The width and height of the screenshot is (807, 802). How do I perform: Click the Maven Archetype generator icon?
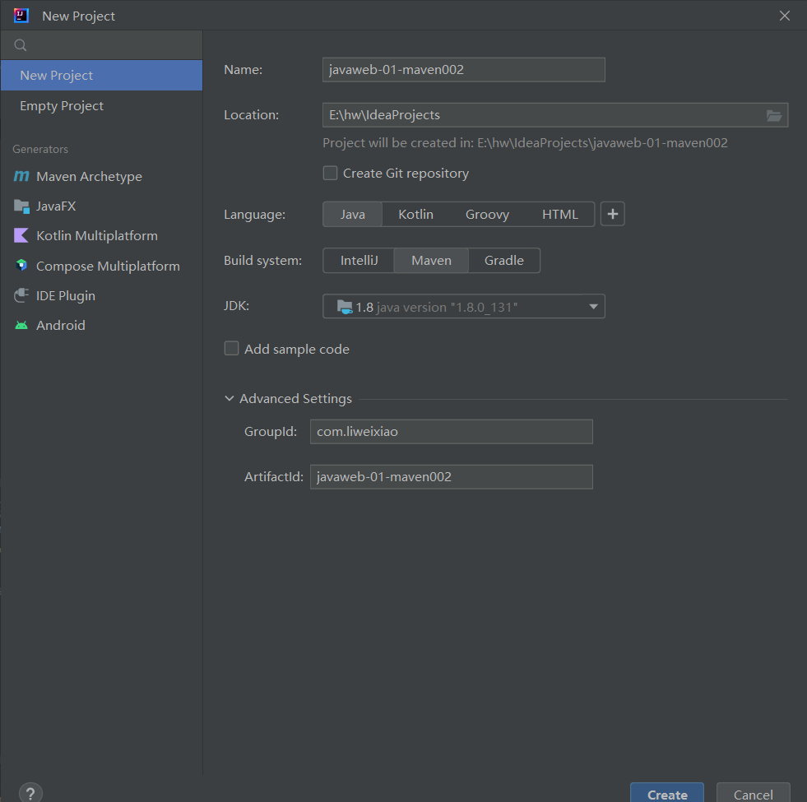pos(21,177)
